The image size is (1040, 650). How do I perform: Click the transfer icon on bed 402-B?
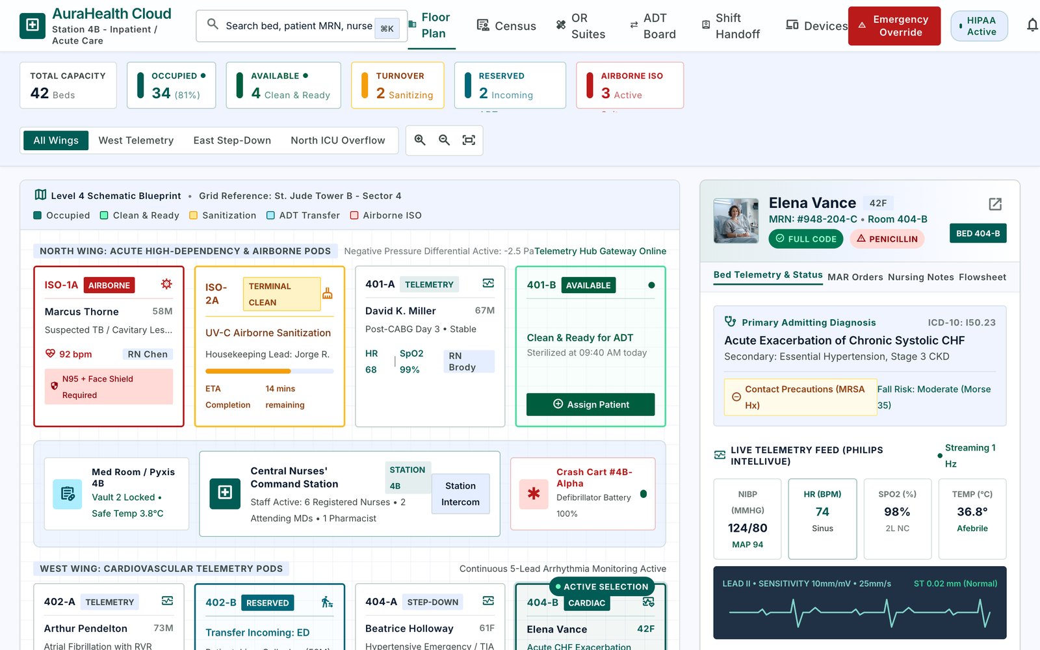pos(327,602)
